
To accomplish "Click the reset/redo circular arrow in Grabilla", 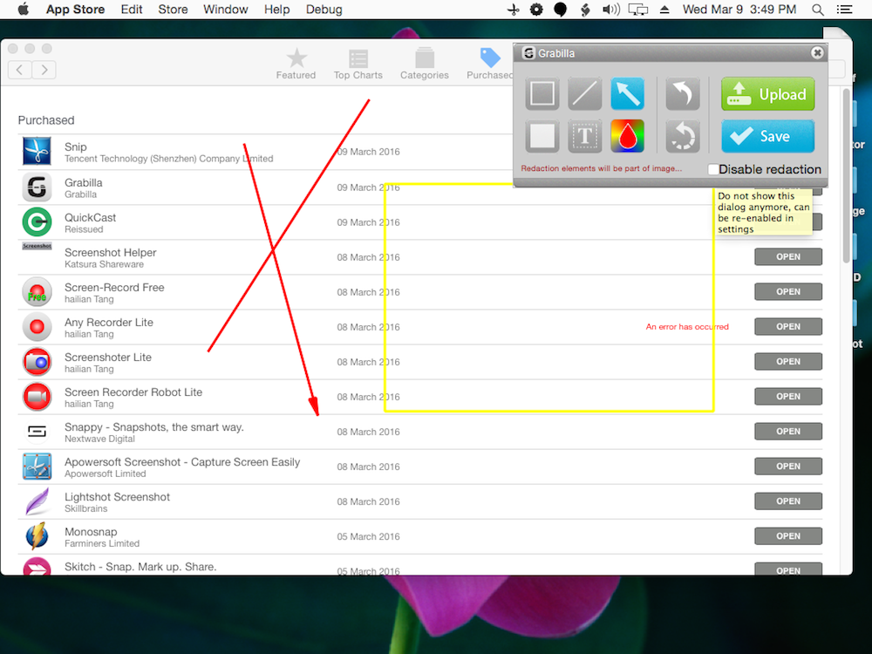I will click(683, 136).
